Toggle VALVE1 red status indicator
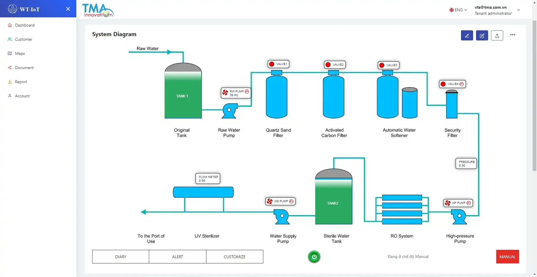The image size is (537, 277). (x=272, y=64)
